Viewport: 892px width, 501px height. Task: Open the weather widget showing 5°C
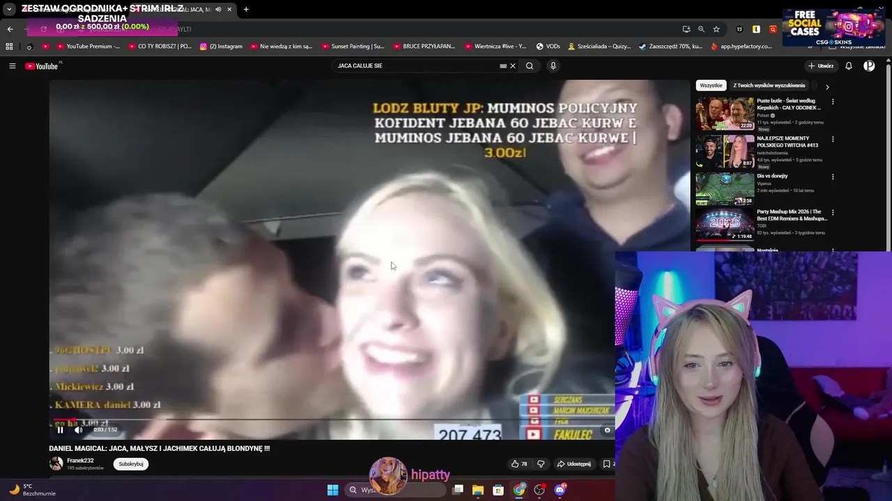coord(31,490)
